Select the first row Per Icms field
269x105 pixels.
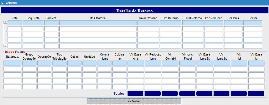pyautogui.click(x=233, y=23)
